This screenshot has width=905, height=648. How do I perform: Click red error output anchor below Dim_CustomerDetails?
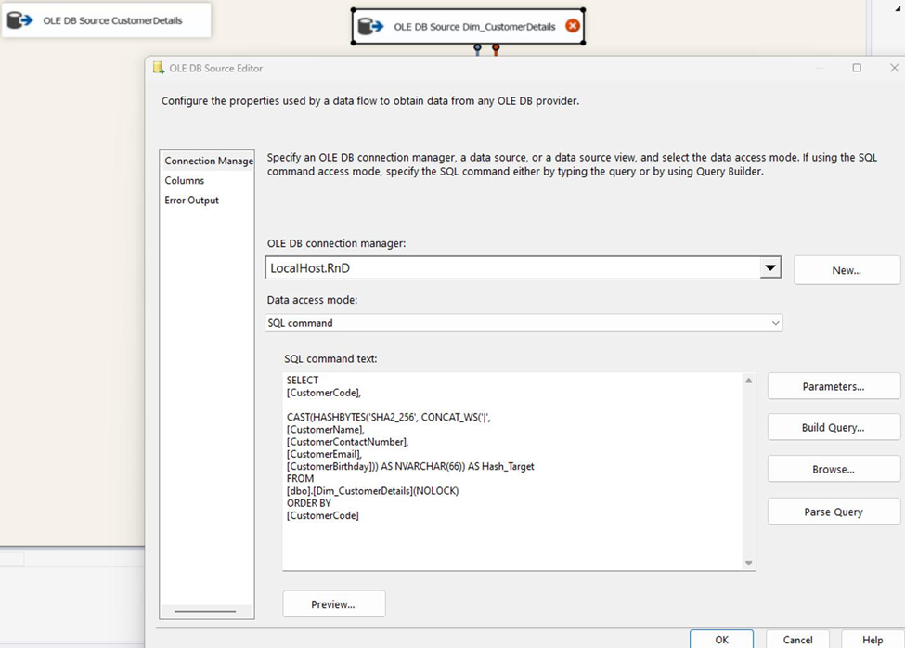(x=497, y=48)
